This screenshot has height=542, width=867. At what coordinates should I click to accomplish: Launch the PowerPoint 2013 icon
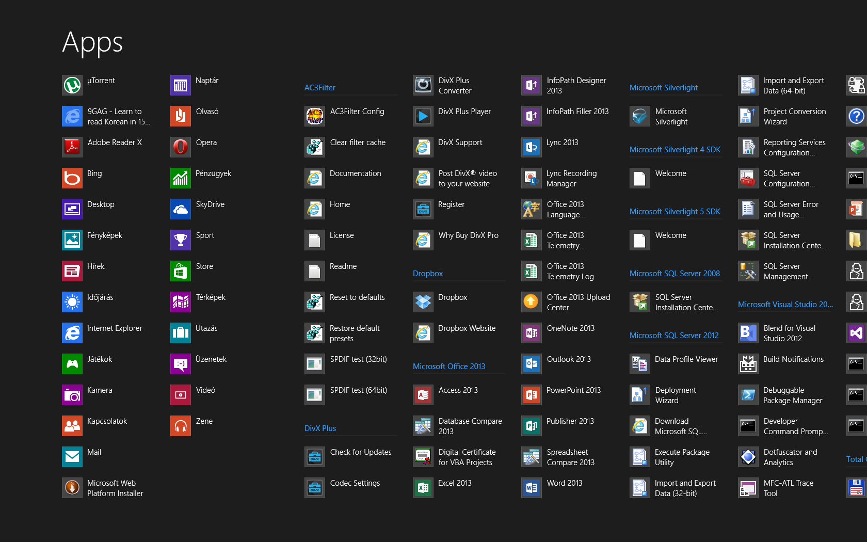tap(532, 395)
